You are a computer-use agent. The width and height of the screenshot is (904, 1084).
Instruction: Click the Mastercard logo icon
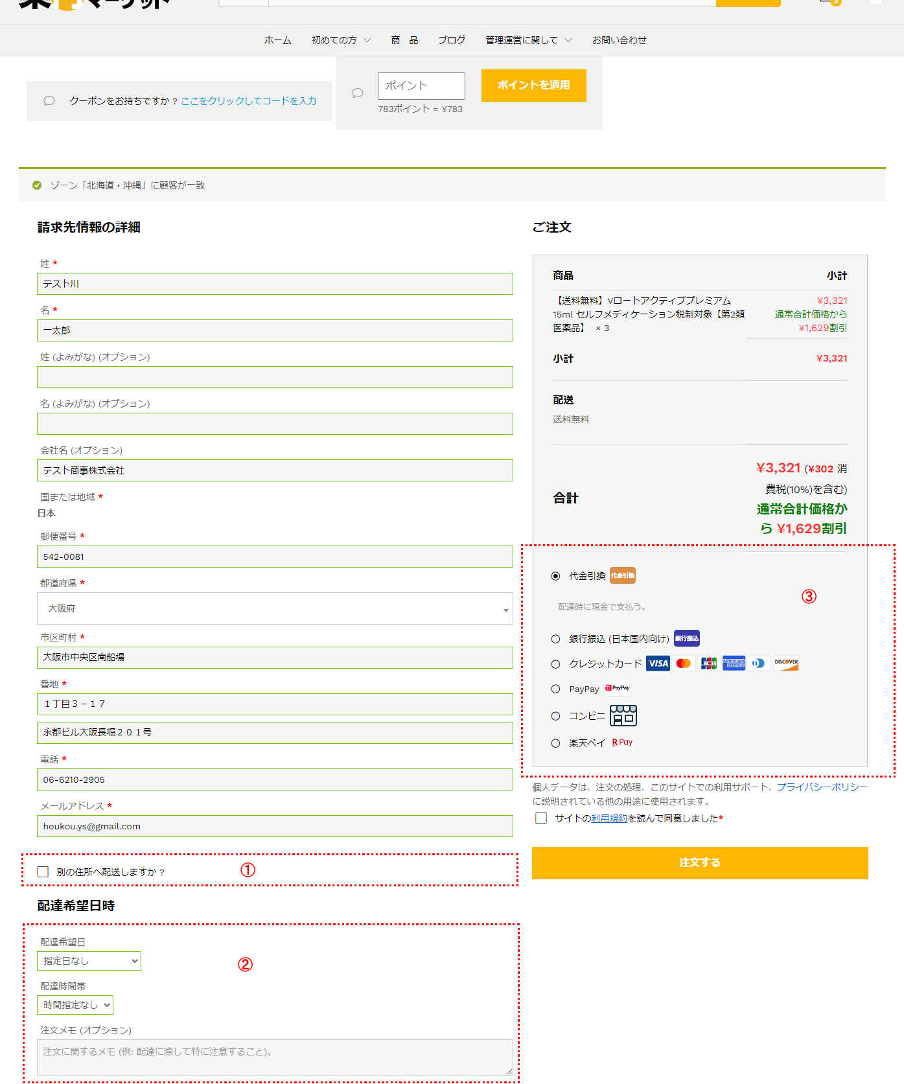click(683, 663)
